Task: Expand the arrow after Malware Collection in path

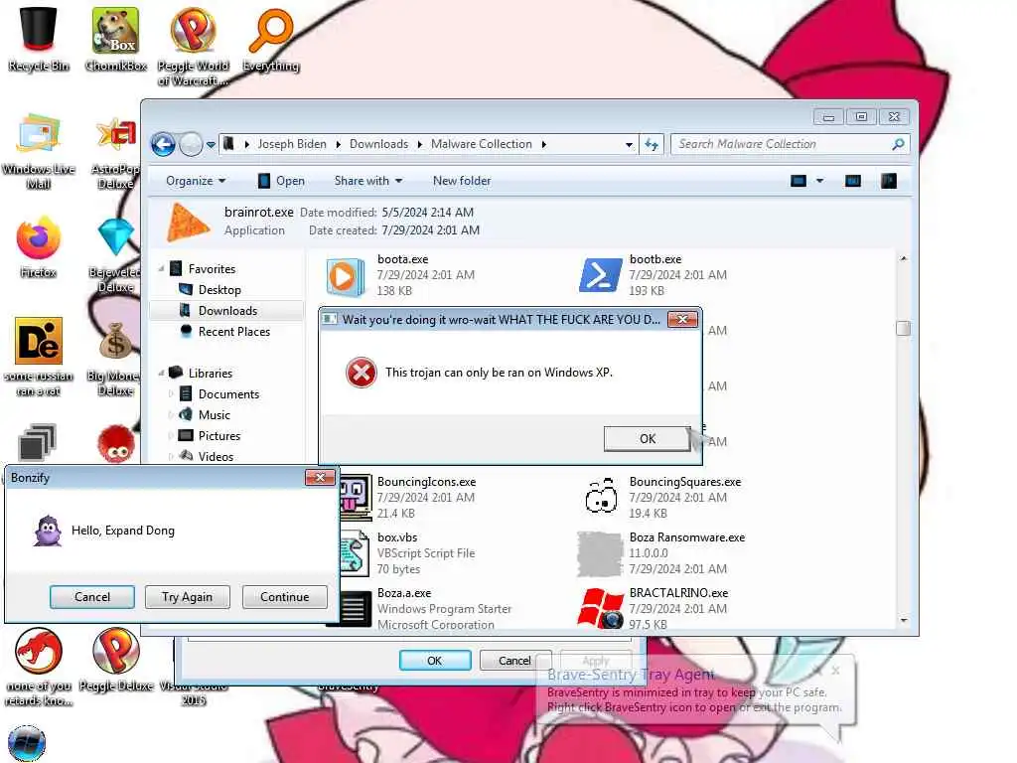Action: 543,144
